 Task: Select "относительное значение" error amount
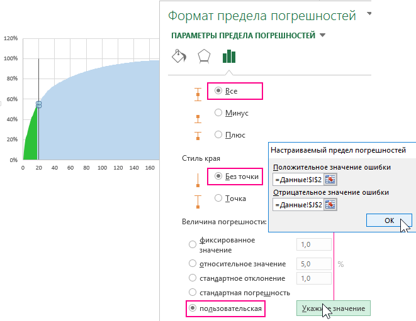[193, 264]
